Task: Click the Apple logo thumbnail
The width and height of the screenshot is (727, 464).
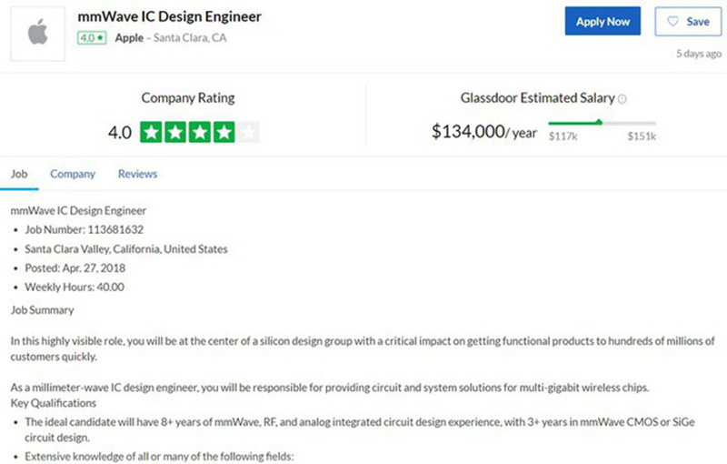Action: pos(37,34)
